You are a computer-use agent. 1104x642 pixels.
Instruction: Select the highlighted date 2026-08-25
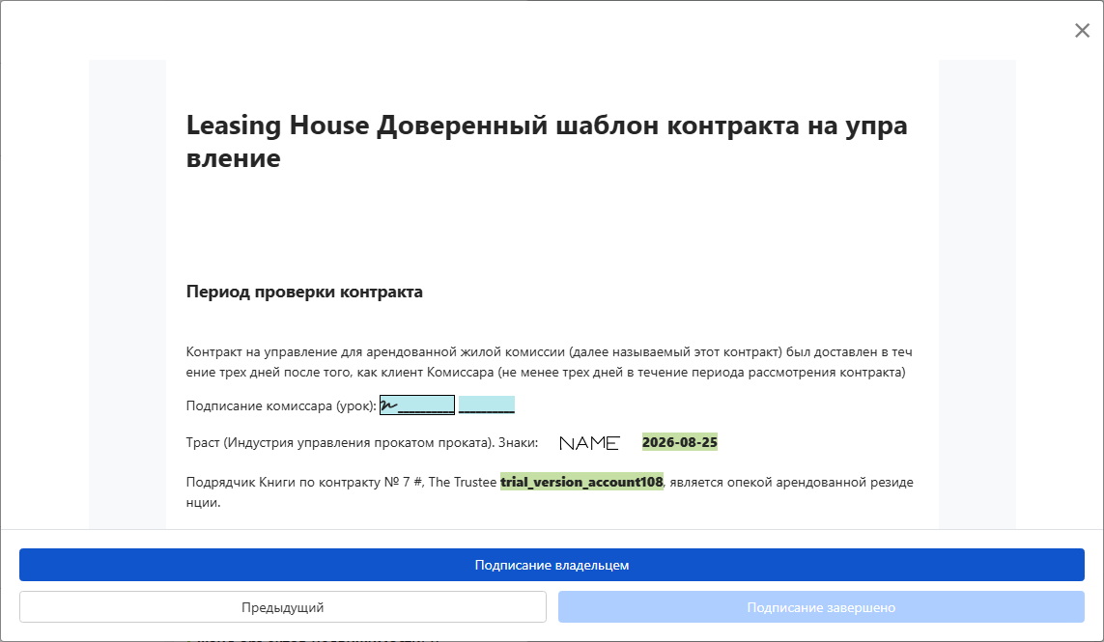(x=679, y=442)
